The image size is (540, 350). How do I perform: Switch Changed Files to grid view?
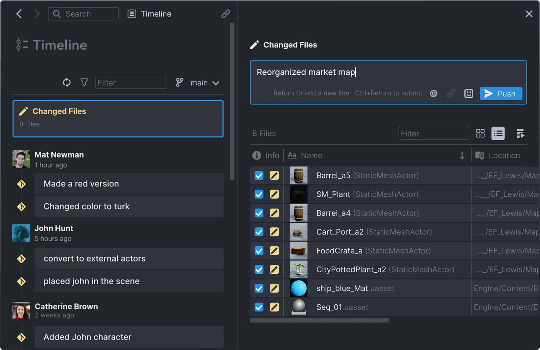[x=480, y=133]
